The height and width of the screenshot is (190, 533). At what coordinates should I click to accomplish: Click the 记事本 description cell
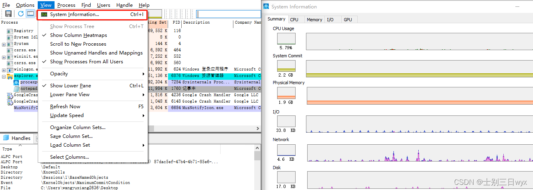(x=189, y=89)
